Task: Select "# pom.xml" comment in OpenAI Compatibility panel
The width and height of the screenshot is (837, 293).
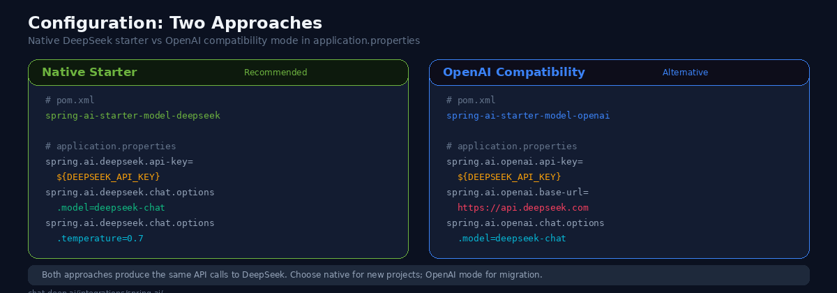Action: 471,100
